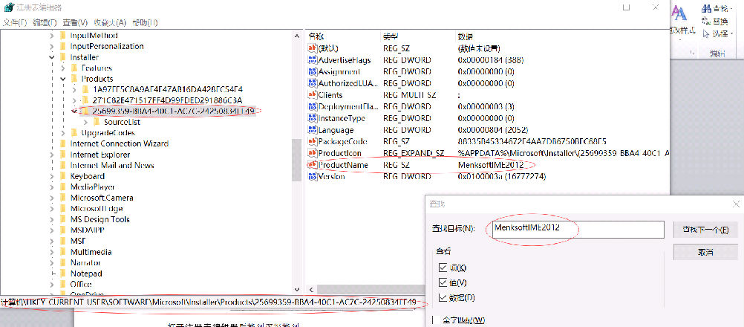The height and width of the screenshot is (327, 744).
Task: Expand the SourceList subkey
Action: click(x=86, y=121)
